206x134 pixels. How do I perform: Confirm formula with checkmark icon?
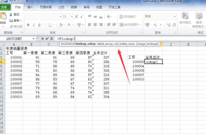(47, 39)
